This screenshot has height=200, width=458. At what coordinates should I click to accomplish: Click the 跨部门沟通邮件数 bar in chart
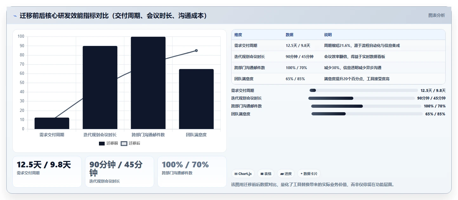tap(148, 83)
